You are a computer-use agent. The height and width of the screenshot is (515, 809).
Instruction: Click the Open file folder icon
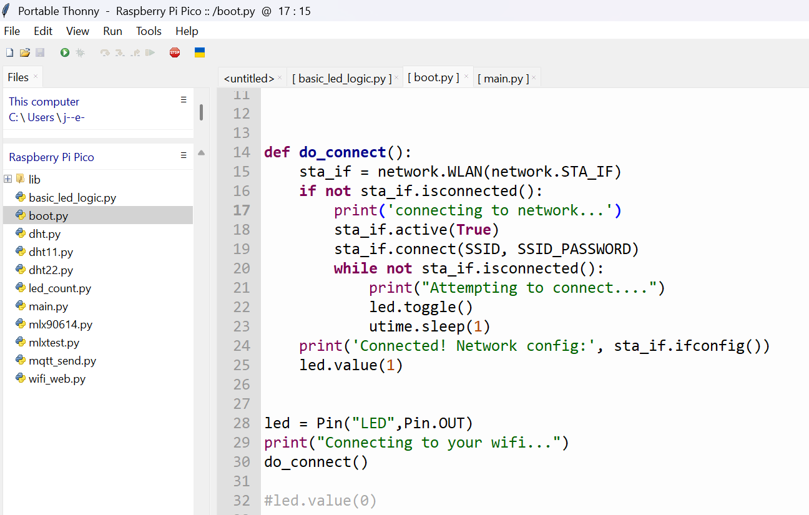[x=25, y=53]
